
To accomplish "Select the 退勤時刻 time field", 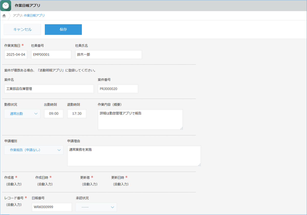I will tap(77, 114).
